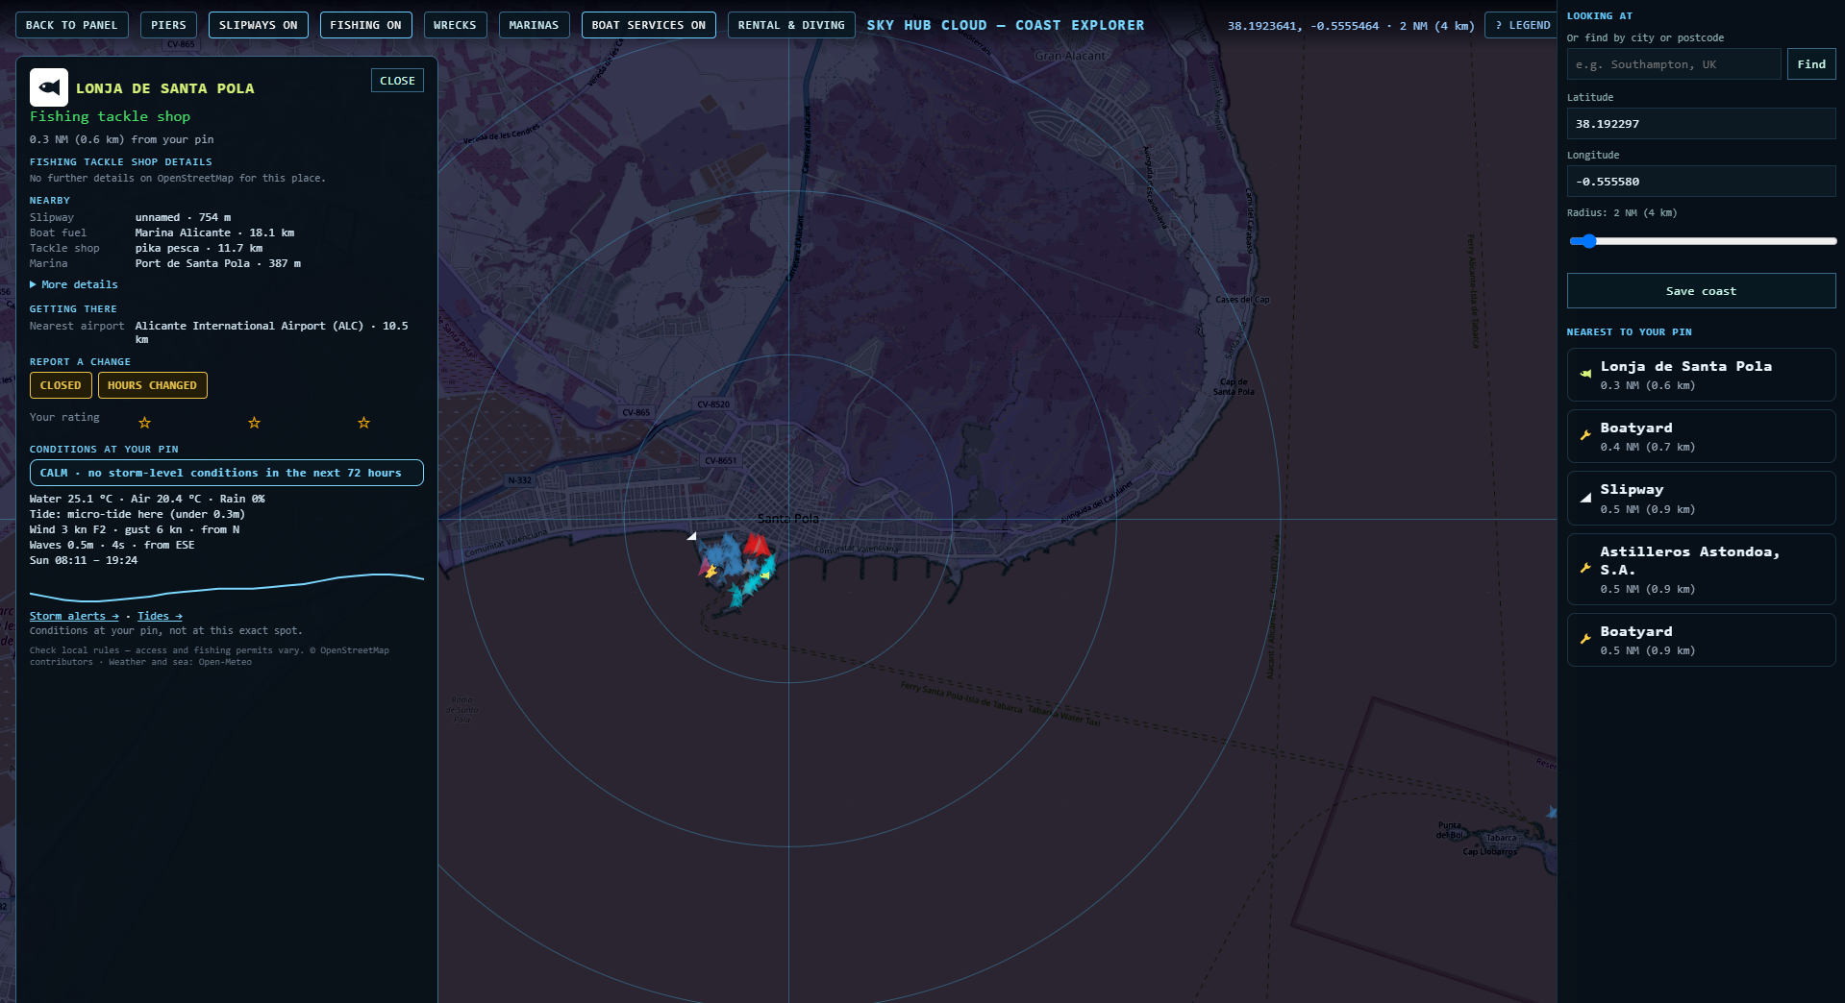The width and height of the screenshot is (1845, 1003).
Task: Report place as Closed
Action: click(x=61, y=385)
